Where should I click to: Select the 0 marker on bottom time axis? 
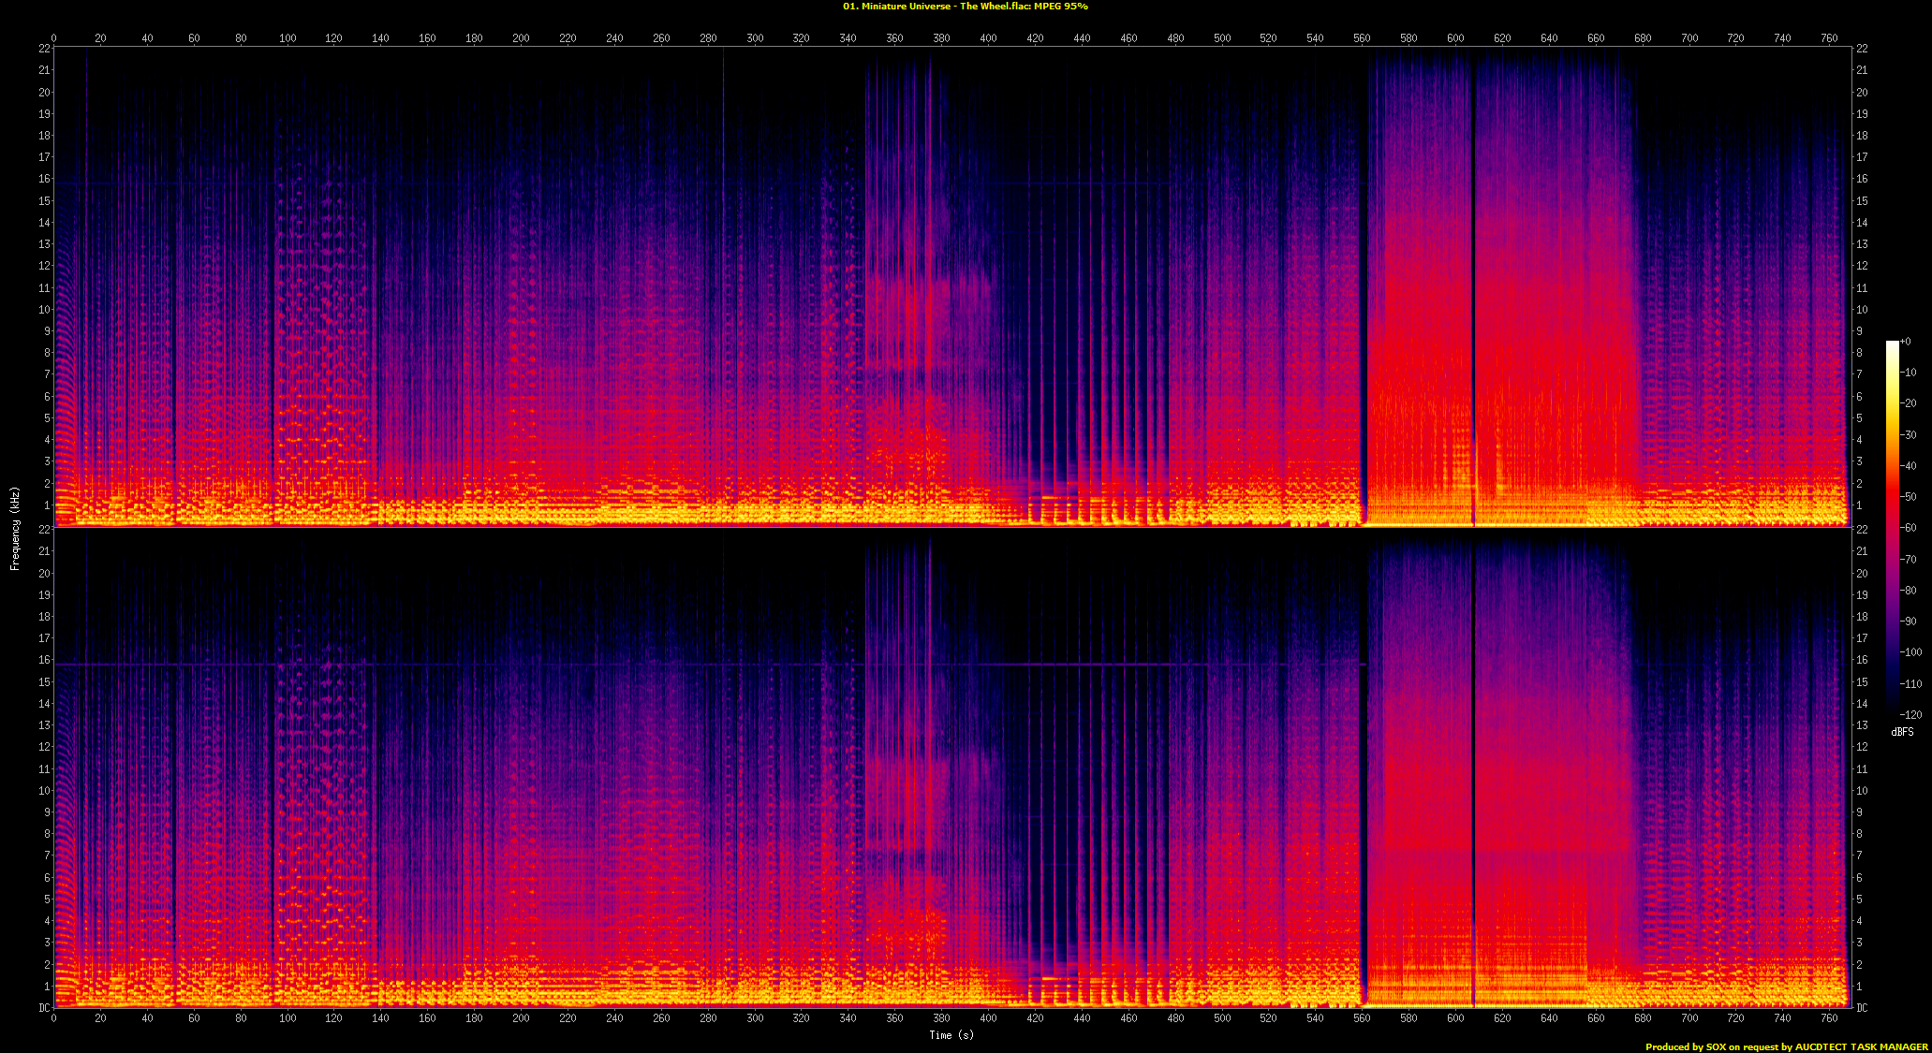(x=53, y=1017)
